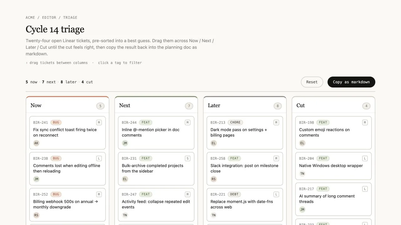Click the JM avatar on BIR-238 card
This screenshot has height=225, width=401.
[36, 179]
